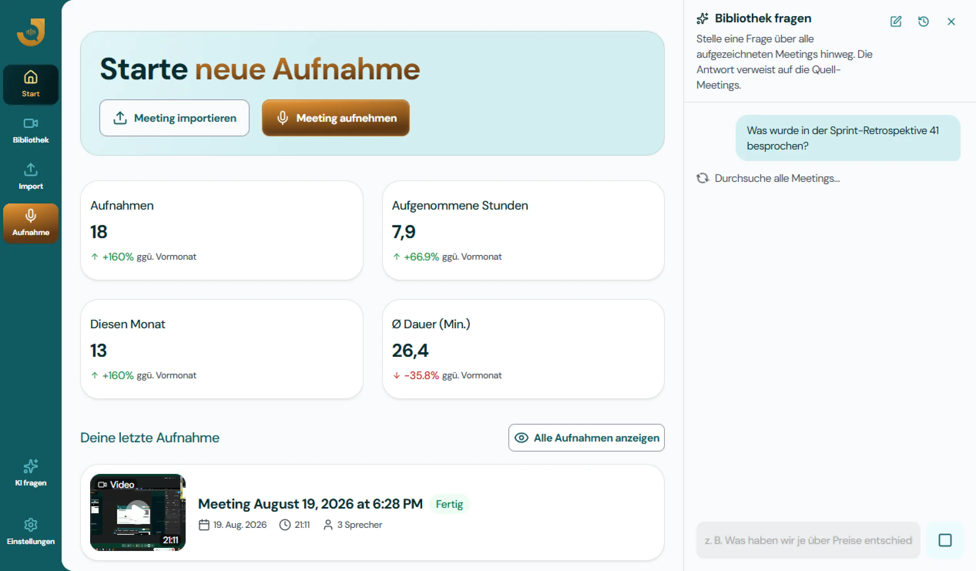Click Meeting importieren button
The height and width of the screenshot is (571, 976).
[x=174, y=118]
